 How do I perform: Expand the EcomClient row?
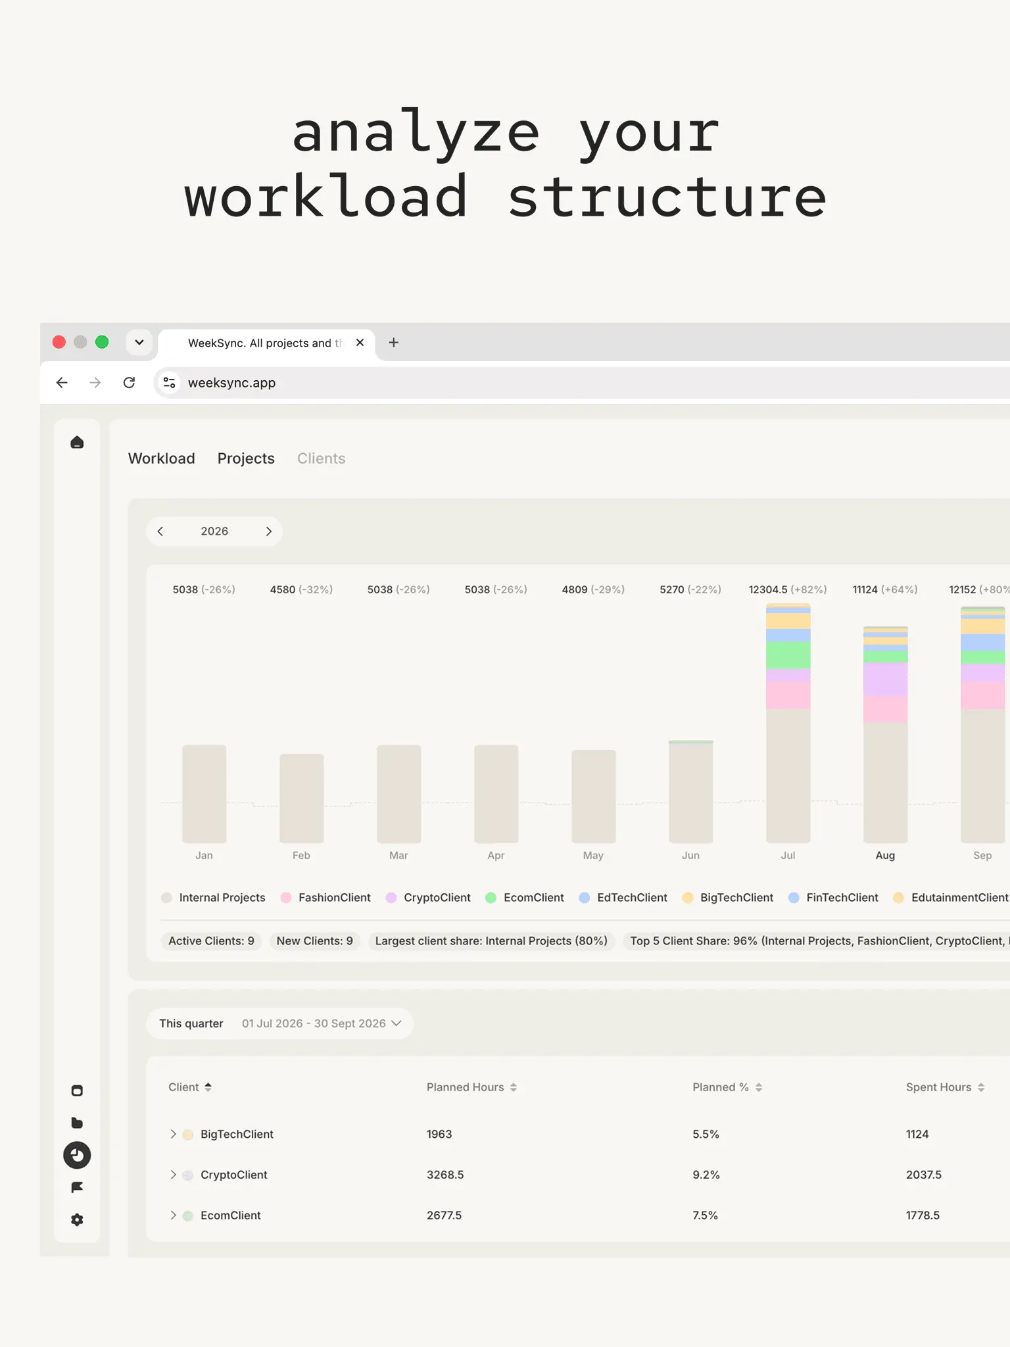173,1215
